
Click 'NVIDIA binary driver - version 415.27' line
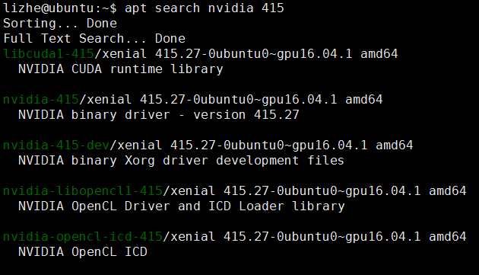point(159,115)
